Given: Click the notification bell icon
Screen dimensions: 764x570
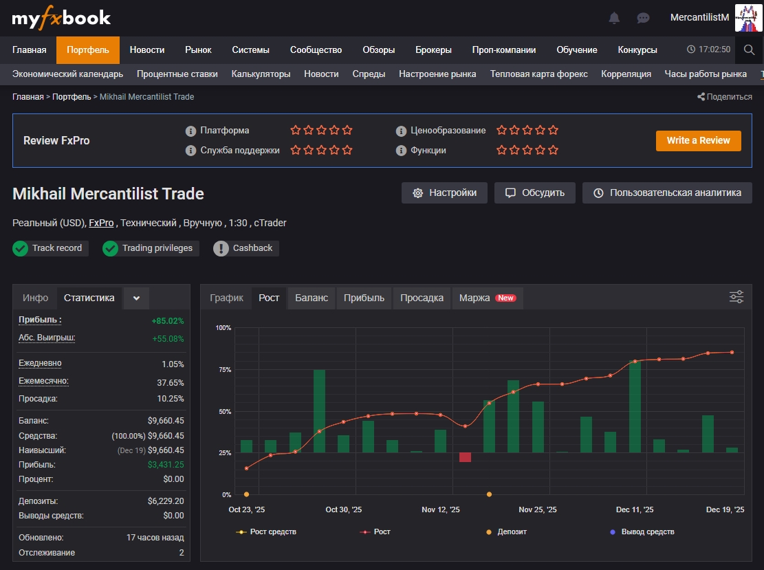Looking at the screenshot, I should [x=614, y=18].
